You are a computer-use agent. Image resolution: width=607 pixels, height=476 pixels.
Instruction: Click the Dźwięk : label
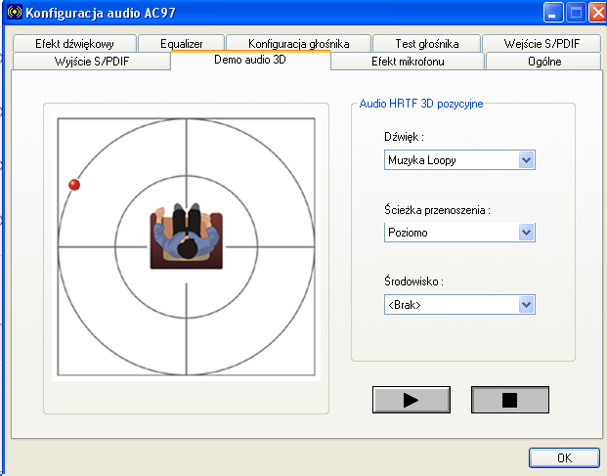[404, 137]
